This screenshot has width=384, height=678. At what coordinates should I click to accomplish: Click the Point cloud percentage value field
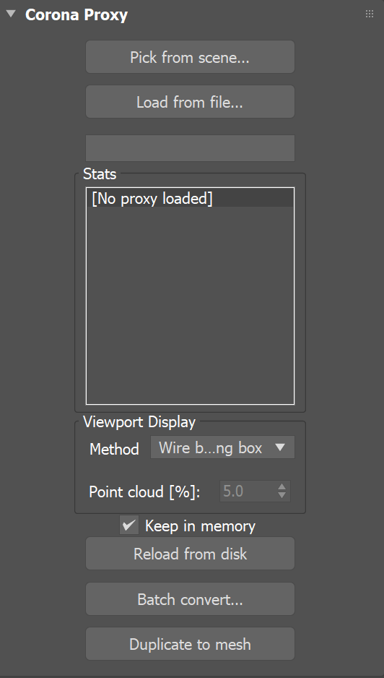(247, 492)
